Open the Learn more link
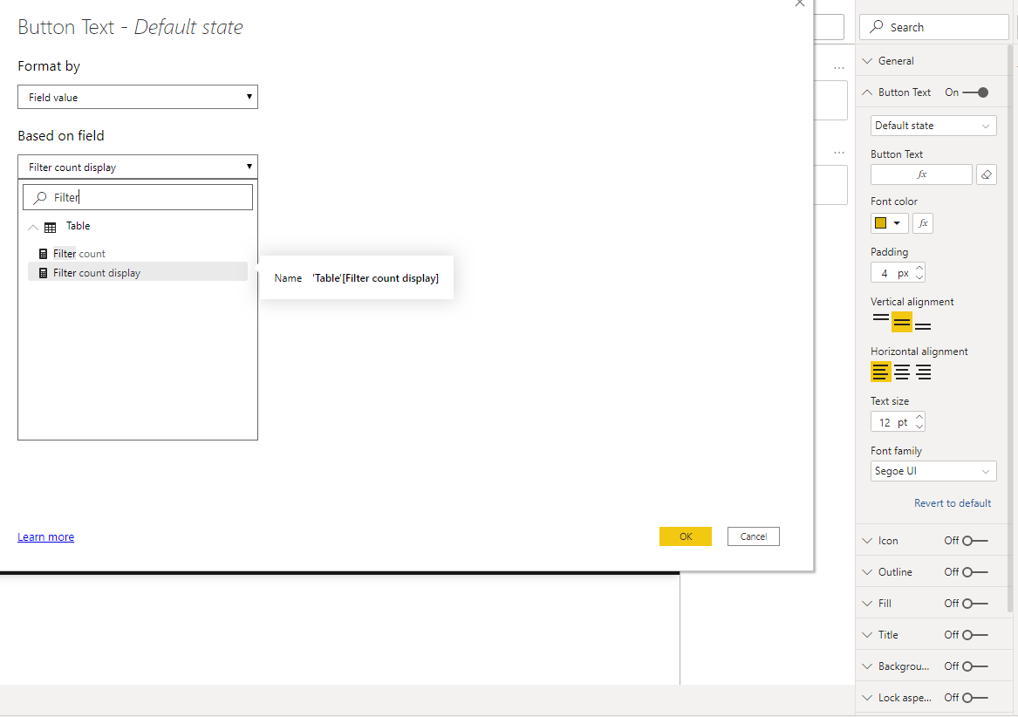The image size is (1018, 717). click(x=45, y=536)
